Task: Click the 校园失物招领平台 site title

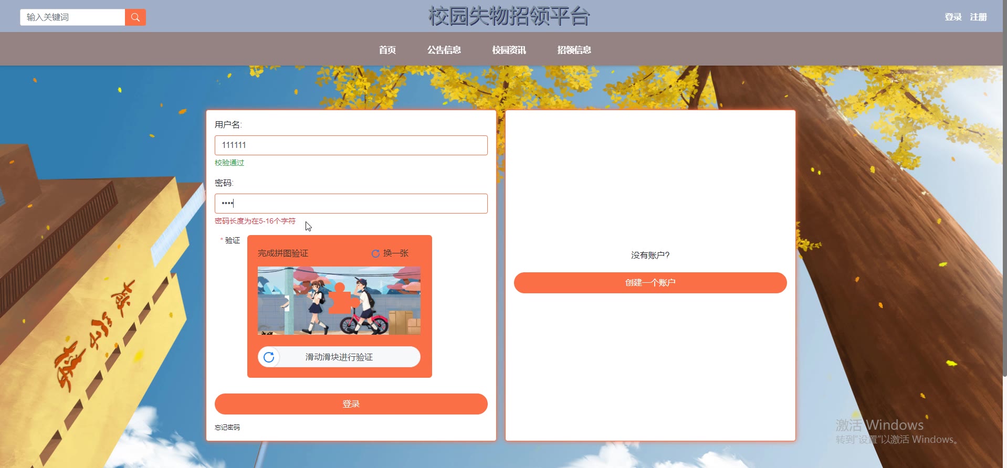Action: (x=509, y=16)
